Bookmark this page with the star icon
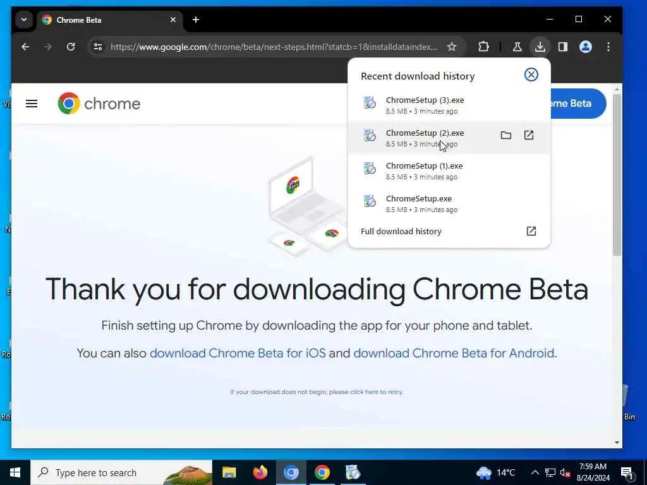Image resolution: width=647 pixels, height=485 pixels. click(x=452, y=47)
